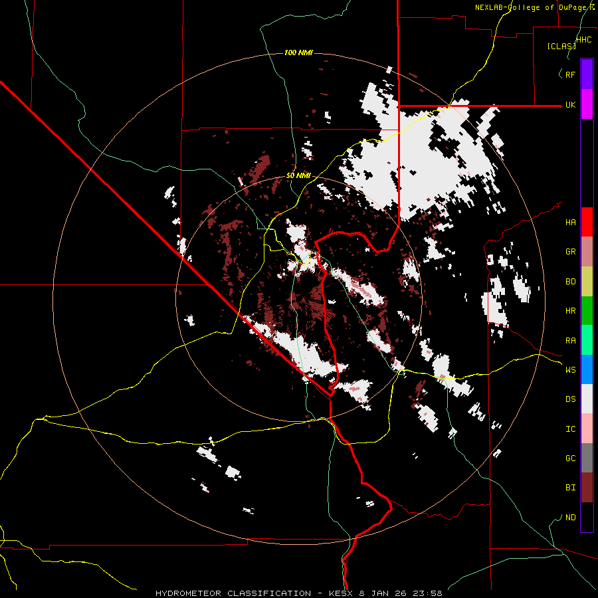
Task: Click the "UK" legend label
Action: (x=570, y=105)
